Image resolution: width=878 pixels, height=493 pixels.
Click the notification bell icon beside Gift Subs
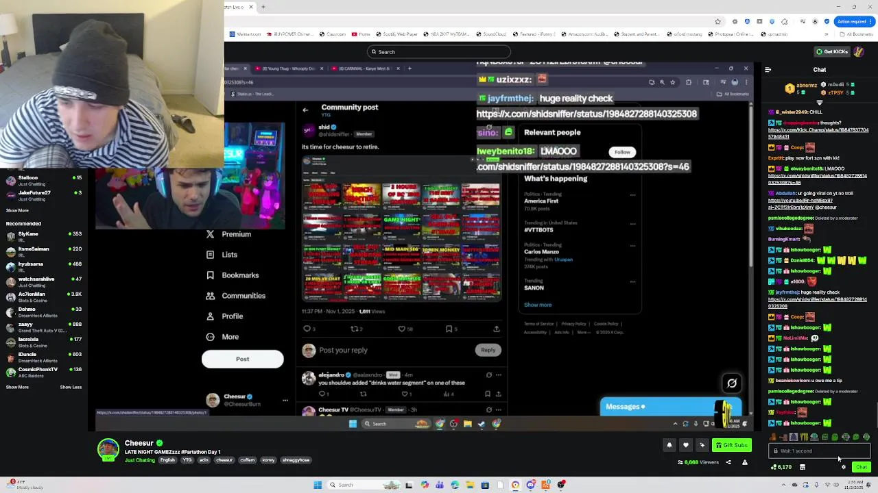669,445
